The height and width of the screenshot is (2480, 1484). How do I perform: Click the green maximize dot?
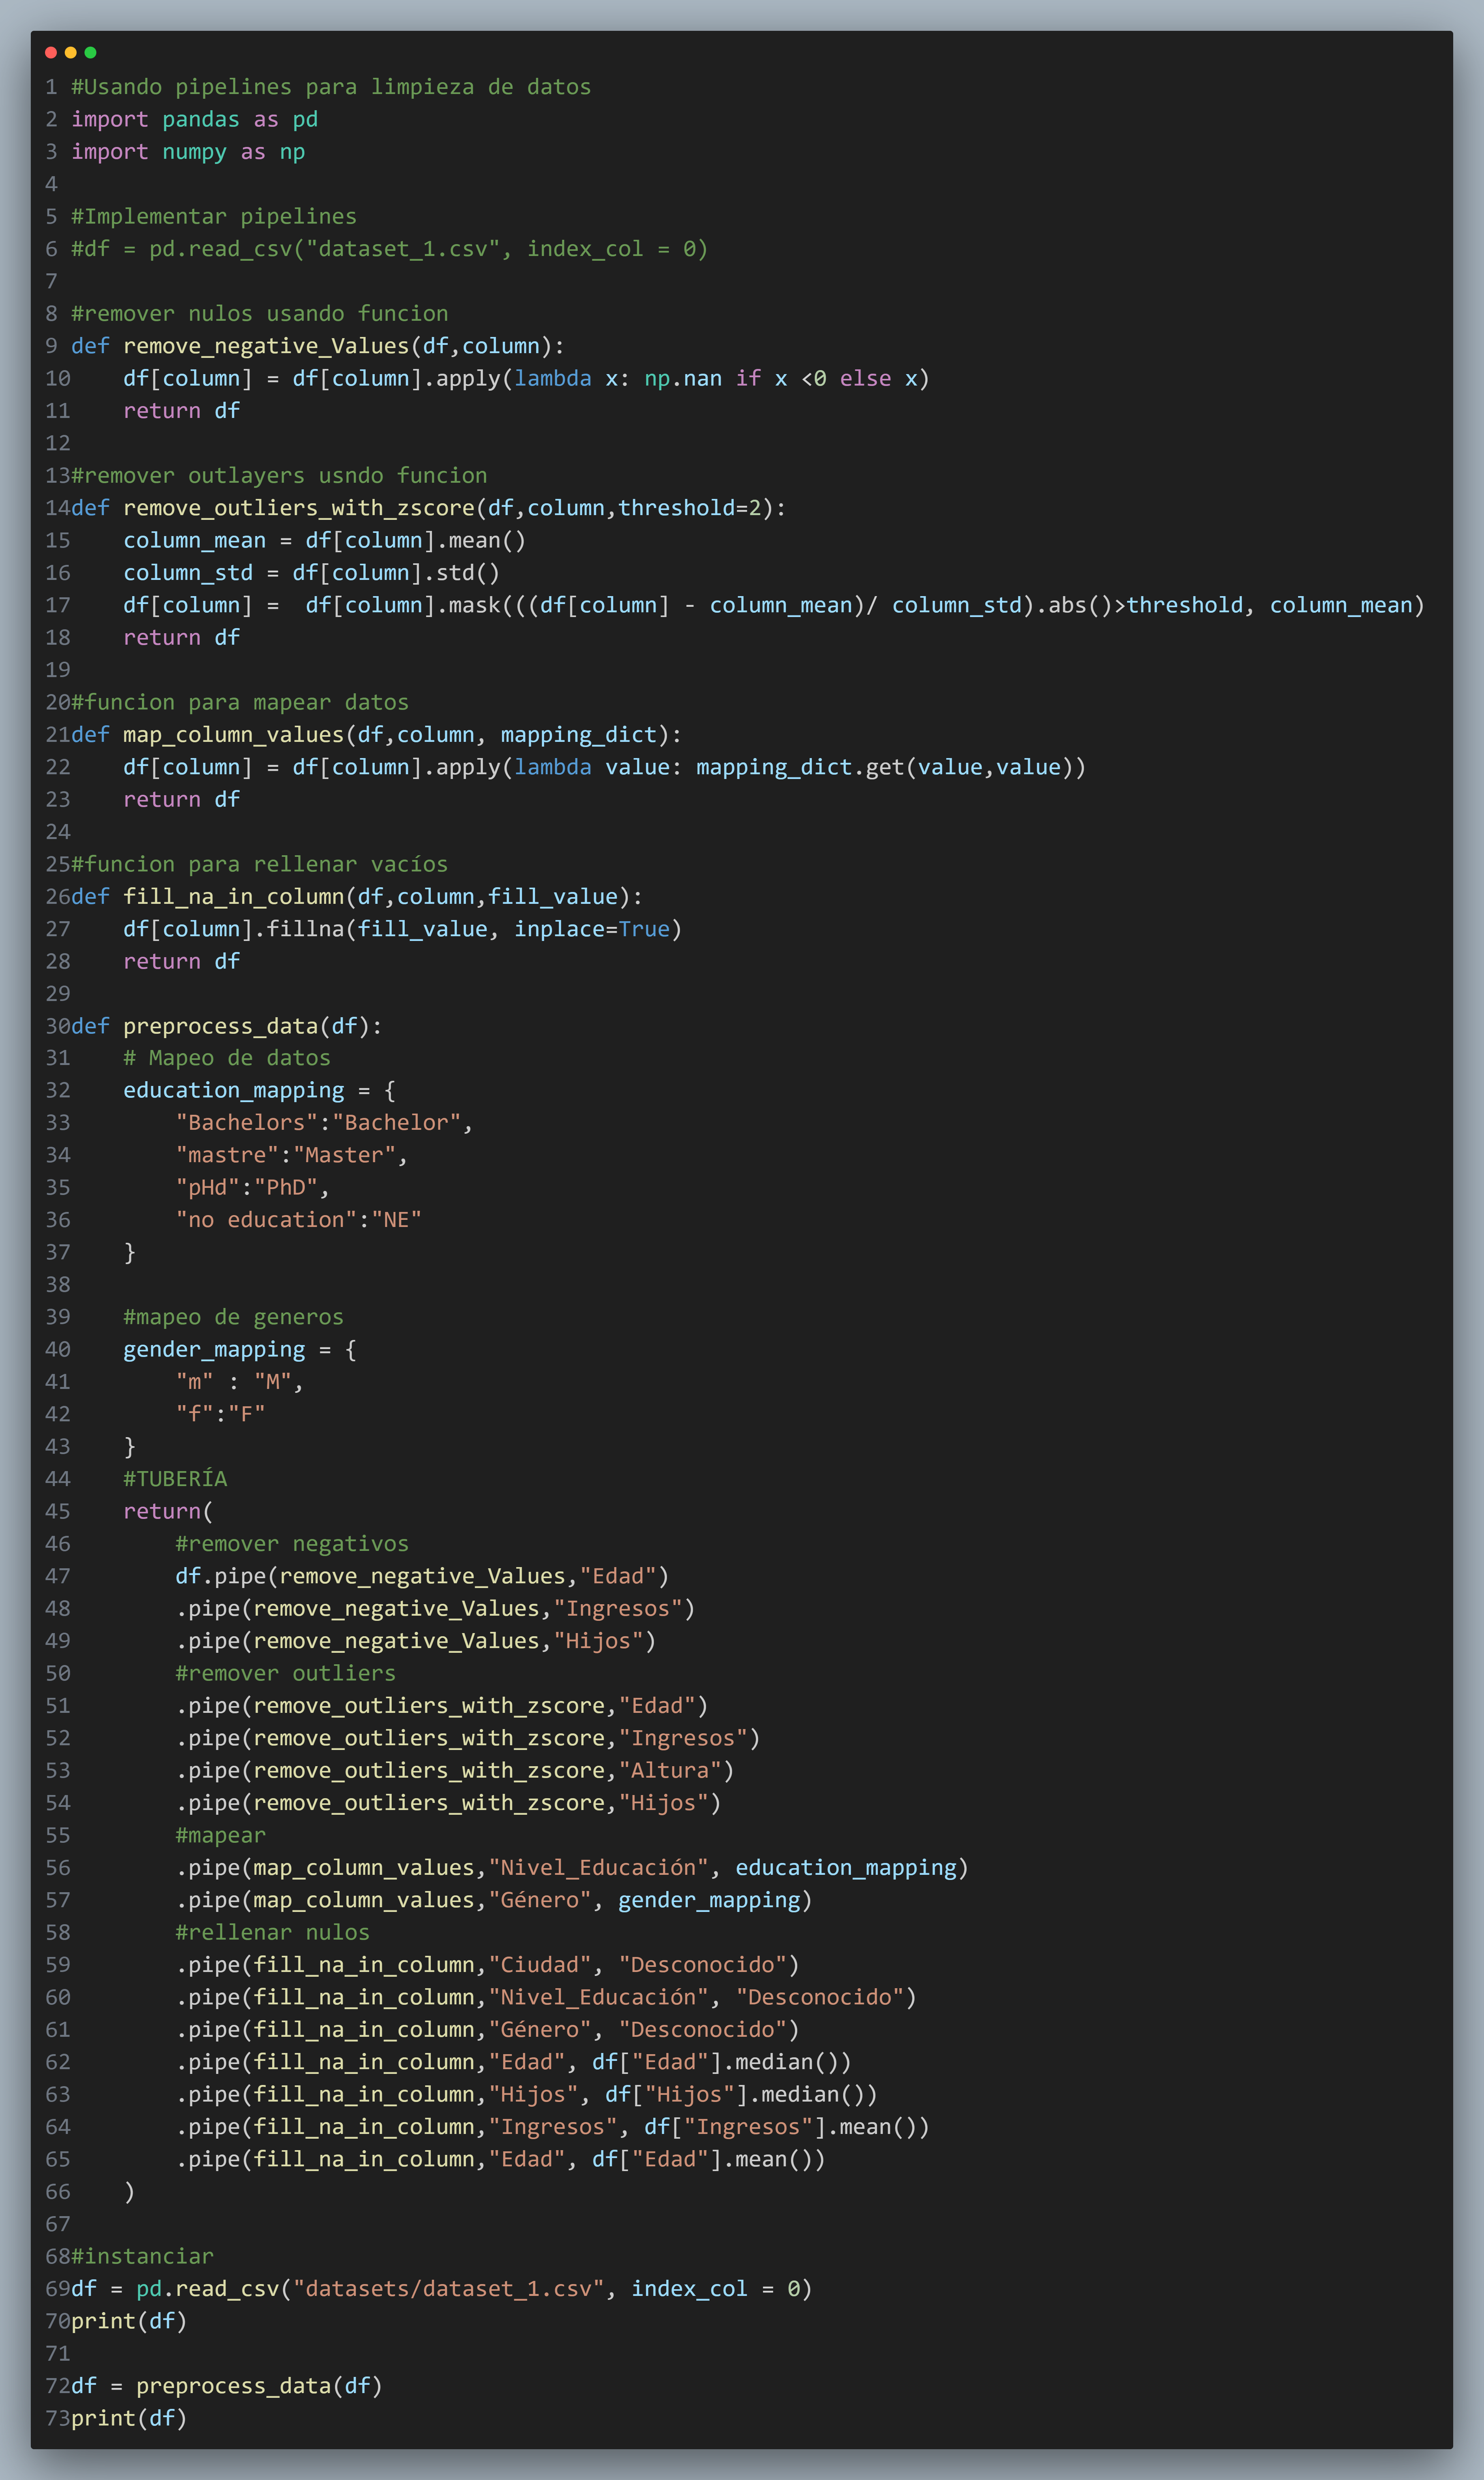90,52
